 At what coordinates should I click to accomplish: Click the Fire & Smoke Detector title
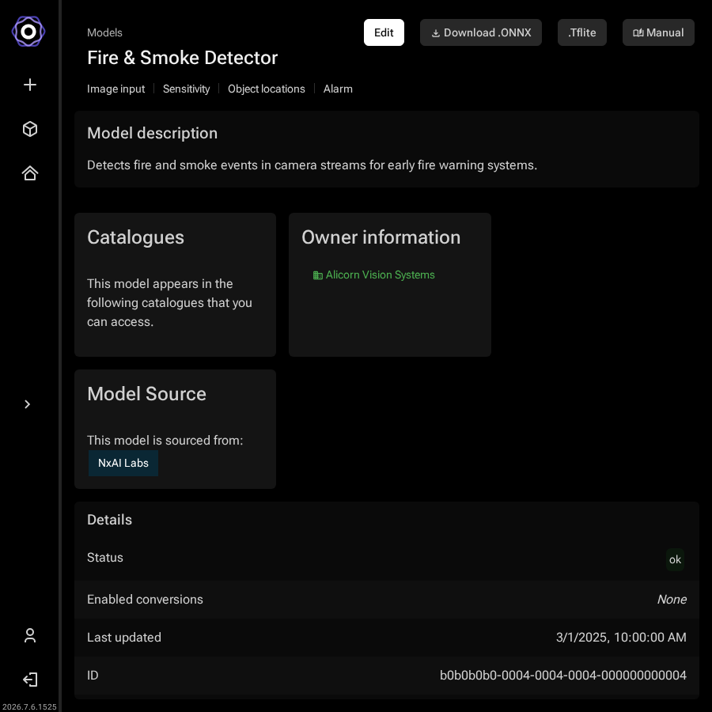[182, 58]
